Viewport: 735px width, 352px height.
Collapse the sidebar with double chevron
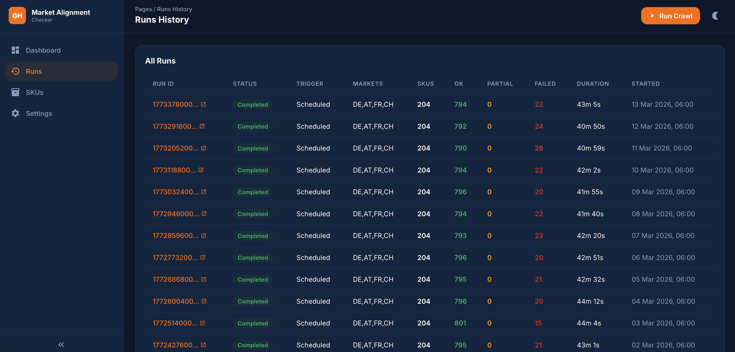point(61,345)
